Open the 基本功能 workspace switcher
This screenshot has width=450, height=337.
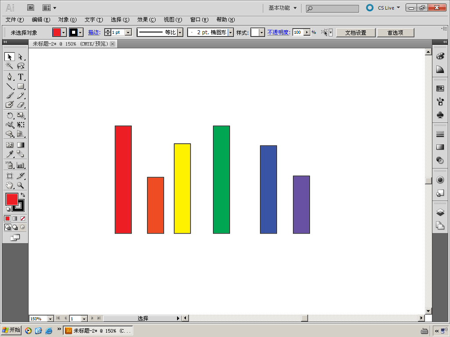283,8
